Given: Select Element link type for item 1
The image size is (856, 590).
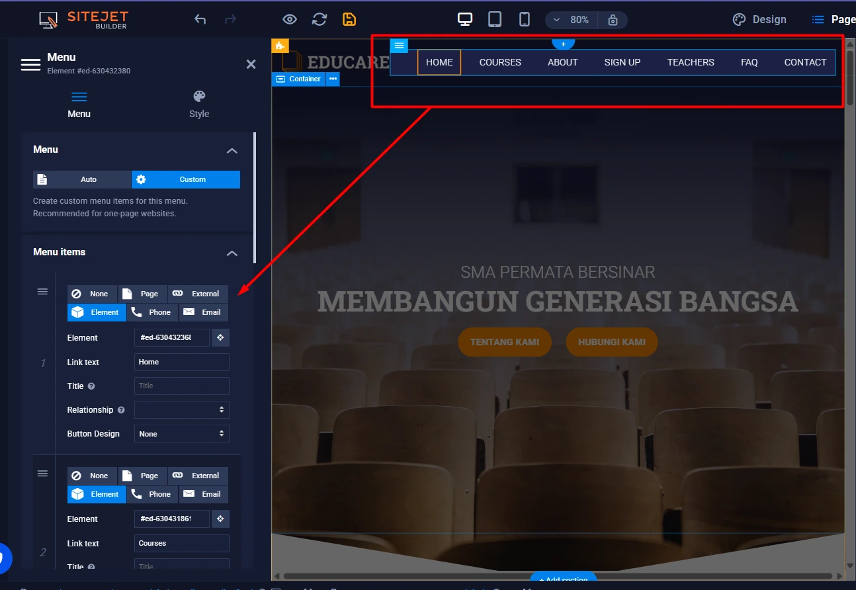Looking at the screenshot, I should pyautogui.click(x=97, y=312).
